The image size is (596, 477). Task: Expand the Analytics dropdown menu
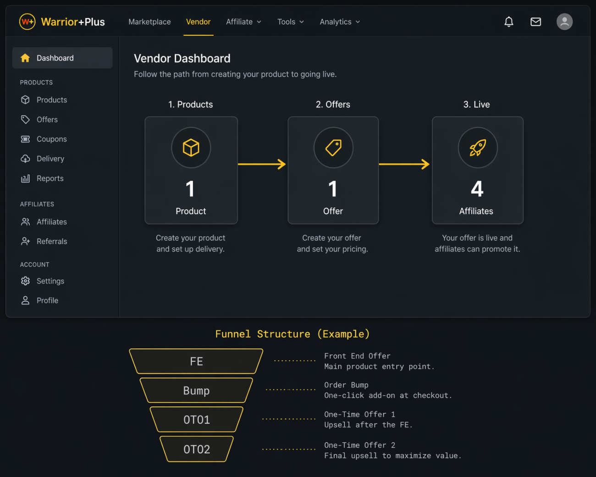tap(340, 22)
